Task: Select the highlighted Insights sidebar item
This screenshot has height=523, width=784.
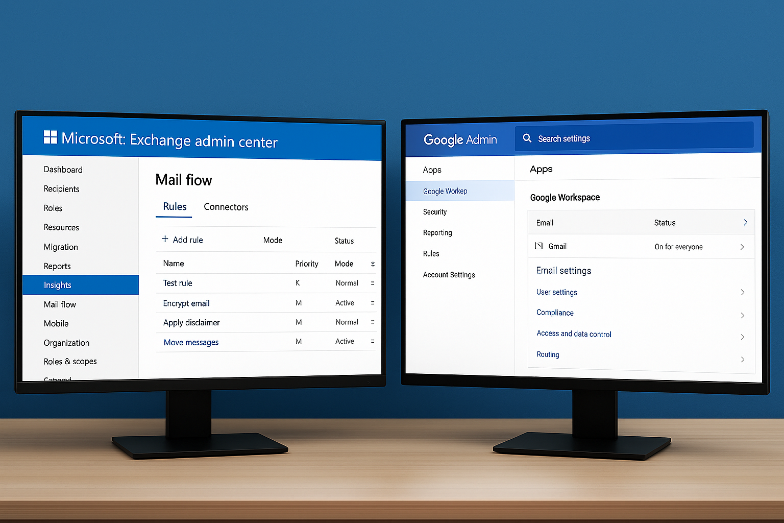Action: pyautogui.click(x=81, y=285)
